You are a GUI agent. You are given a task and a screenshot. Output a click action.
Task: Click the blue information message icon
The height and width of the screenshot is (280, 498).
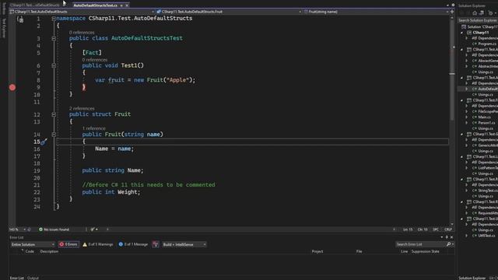click(121, 244)
